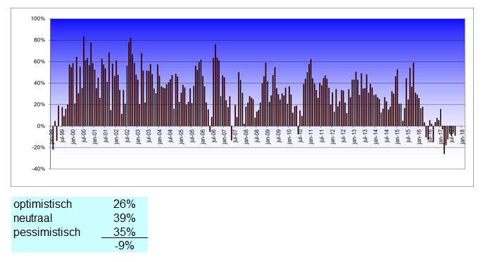The width and height of the screenshot is (483, 262).
Task: Click the jan-06 x-axis label
Action: click(203, 137)
